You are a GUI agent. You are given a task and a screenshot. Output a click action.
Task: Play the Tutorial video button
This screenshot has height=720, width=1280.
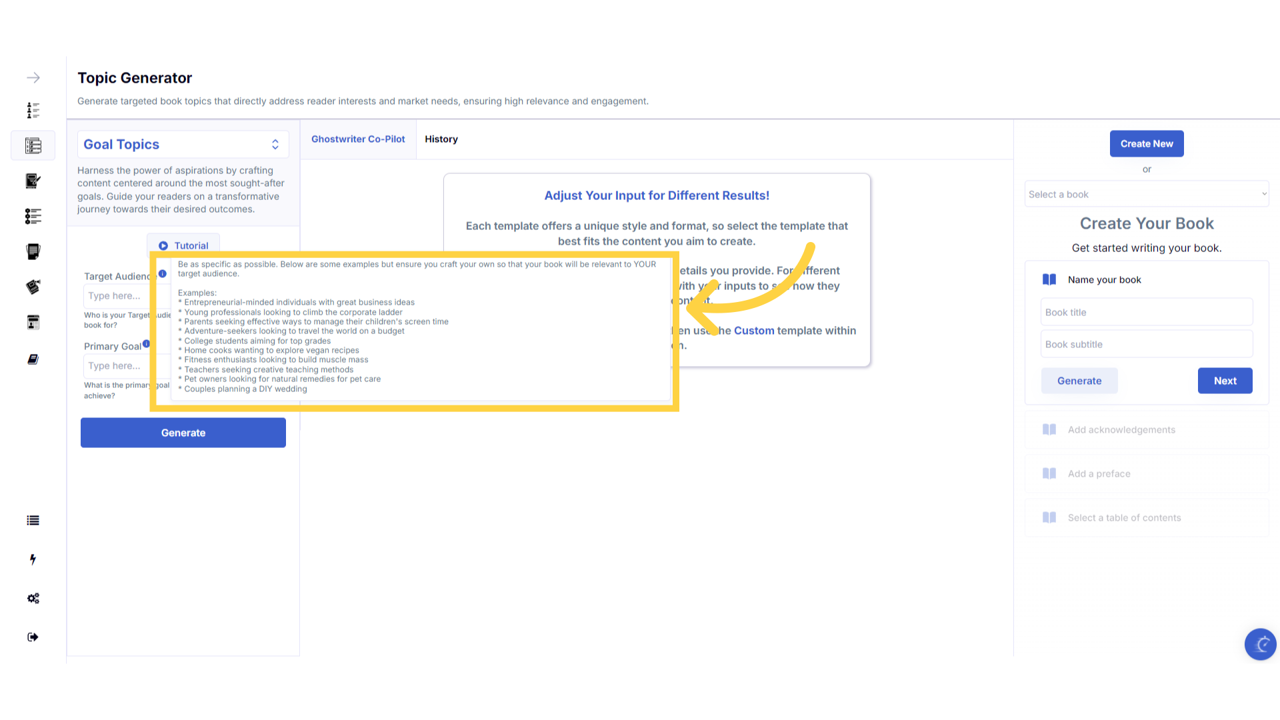(183, 246)
